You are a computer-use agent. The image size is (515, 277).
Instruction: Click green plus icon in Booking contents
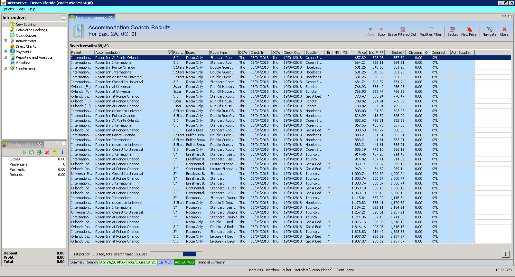(x=24, y=152)
